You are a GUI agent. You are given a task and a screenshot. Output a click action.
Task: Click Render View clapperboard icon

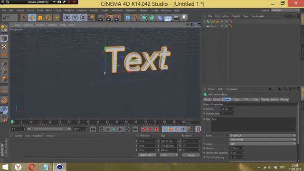101,18
